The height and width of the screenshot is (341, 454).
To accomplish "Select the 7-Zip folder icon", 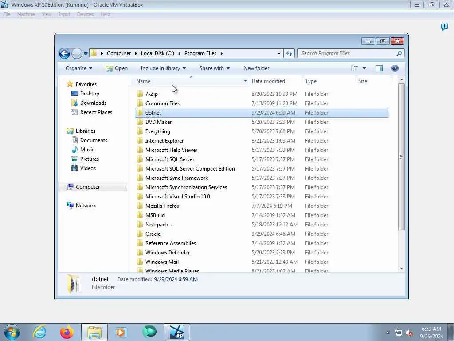I will [x=140, y=94].
